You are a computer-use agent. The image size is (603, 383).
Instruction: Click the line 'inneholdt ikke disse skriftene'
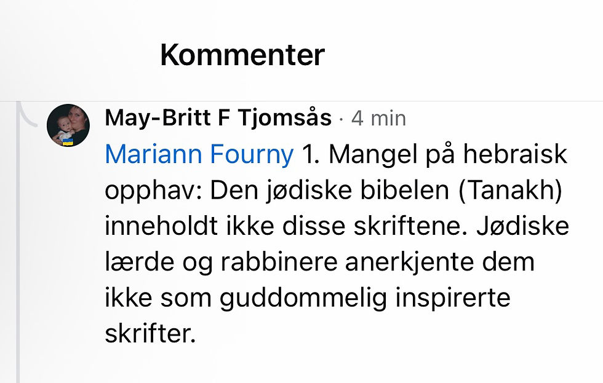pyautogui.click(x=282, y=226)
